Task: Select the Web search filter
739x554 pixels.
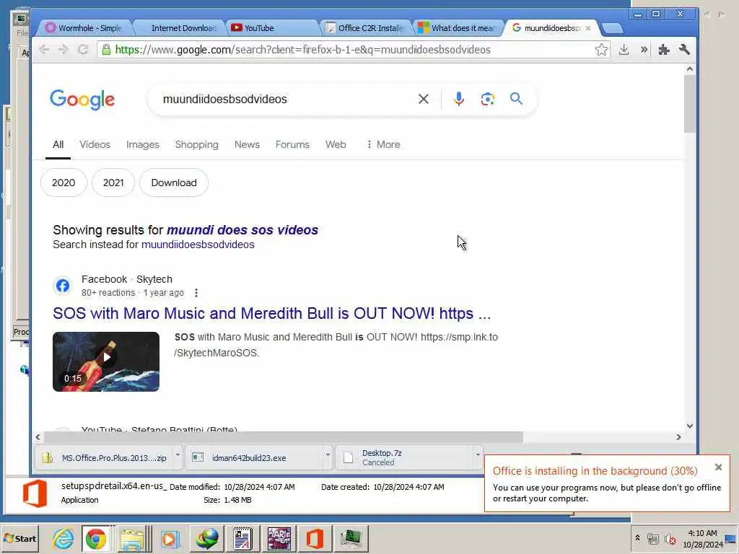Action: pyautogui.click(x=336, y=144)
